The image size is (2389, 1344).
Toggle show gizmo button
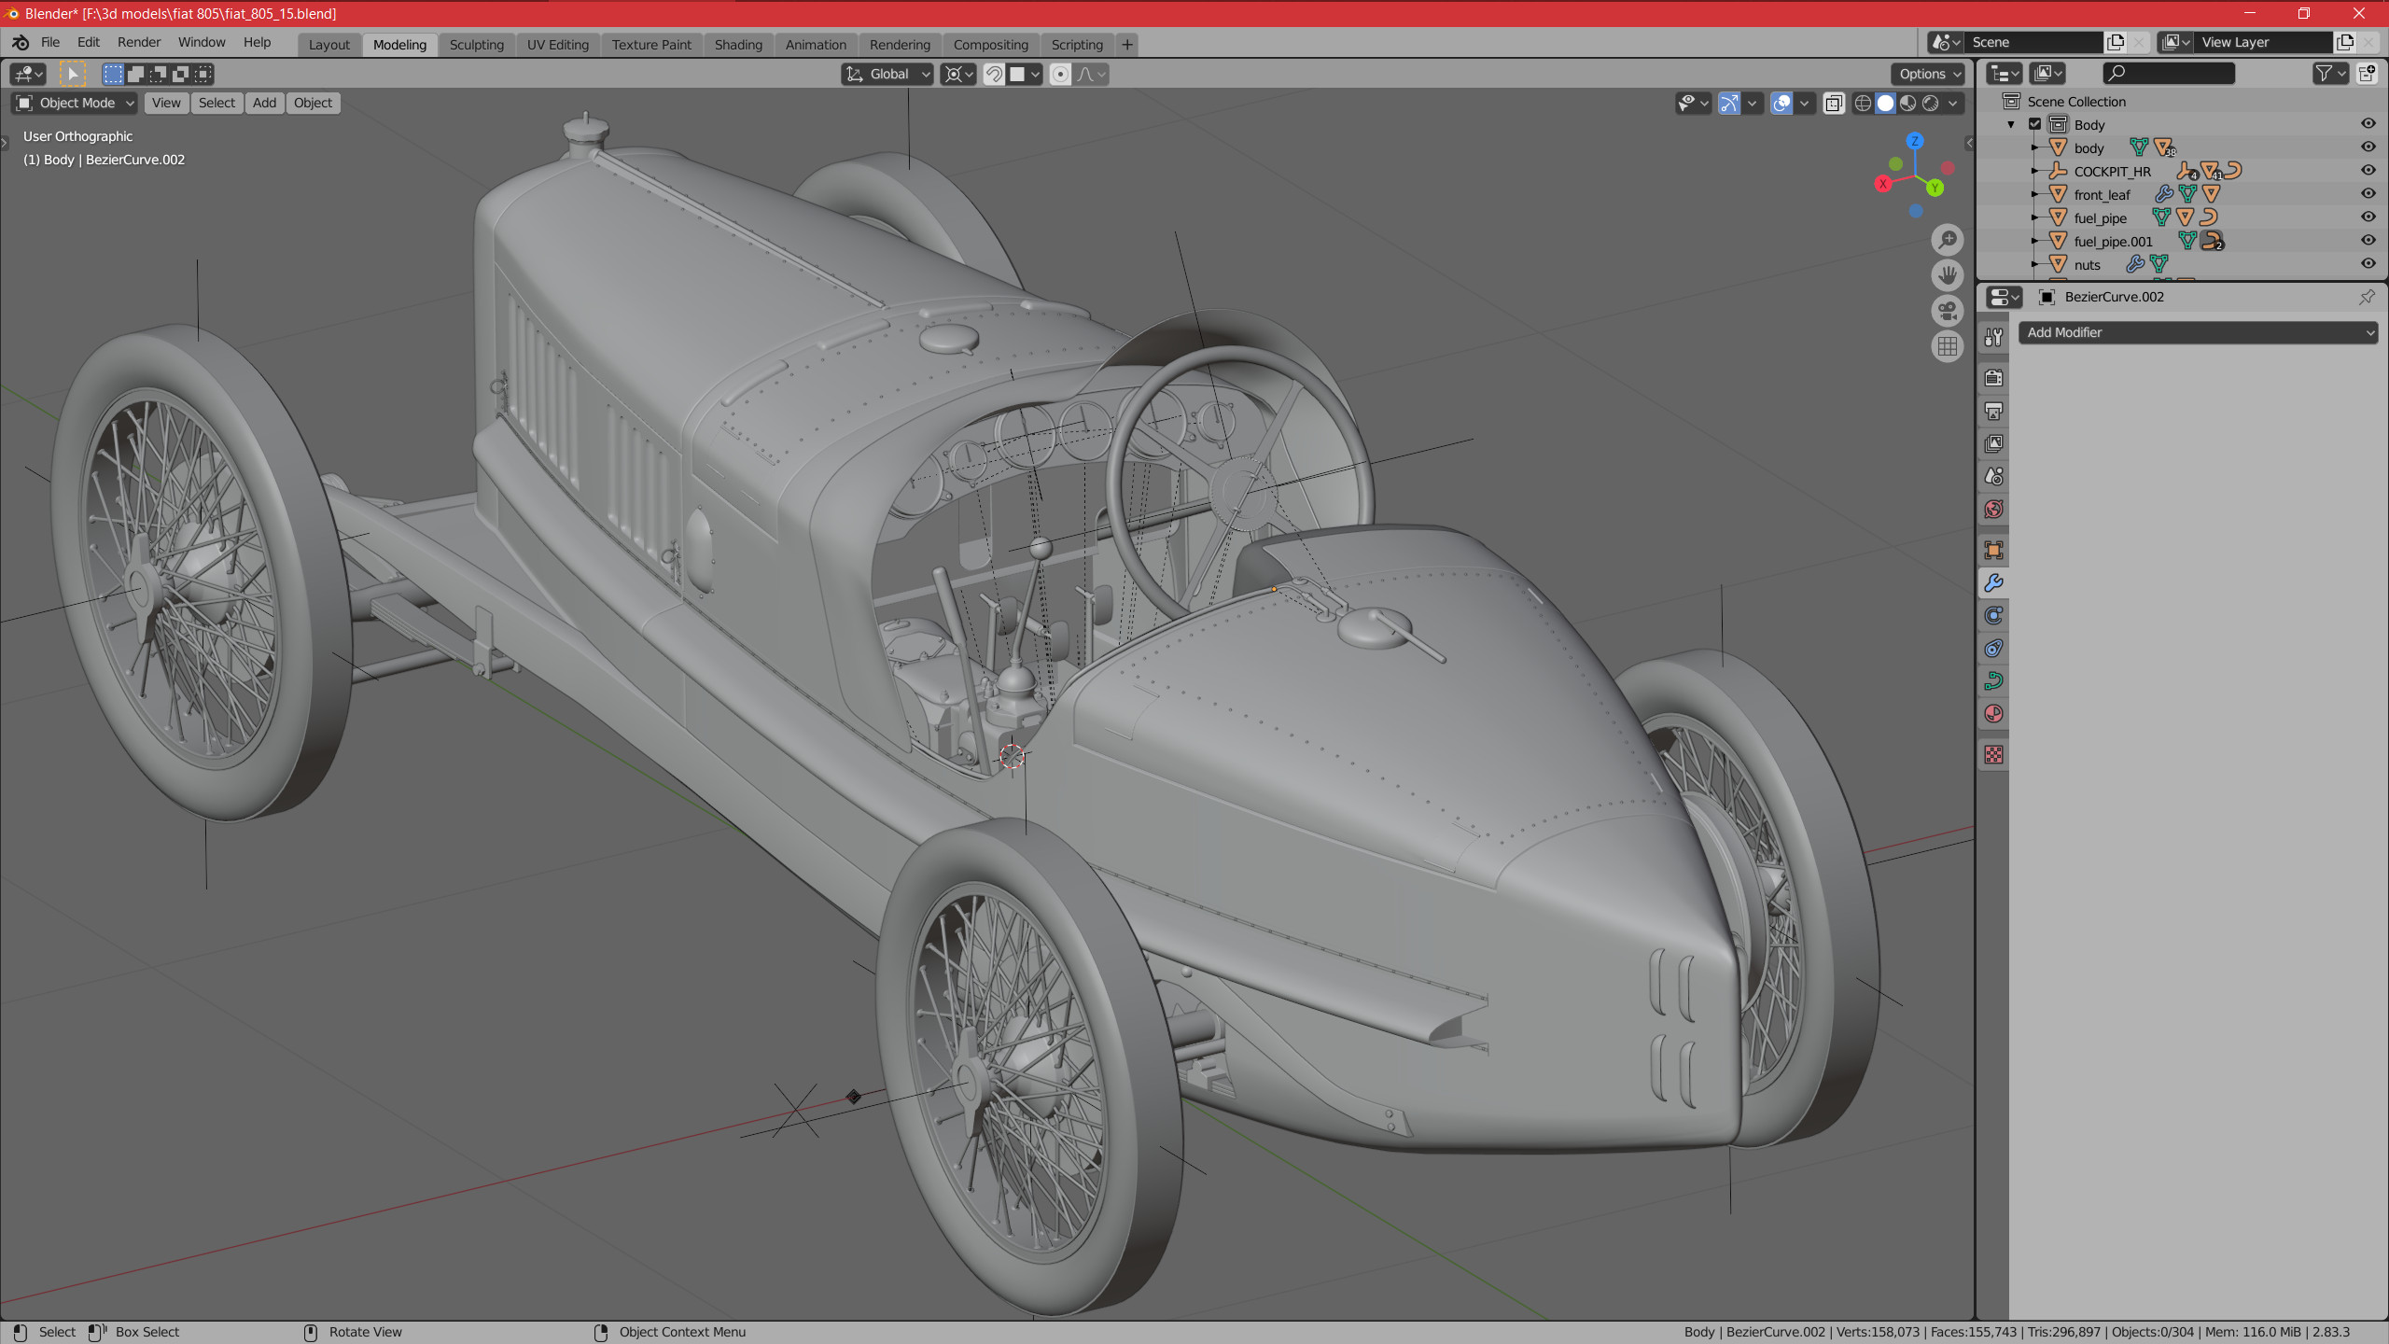tap(1729, 104)
